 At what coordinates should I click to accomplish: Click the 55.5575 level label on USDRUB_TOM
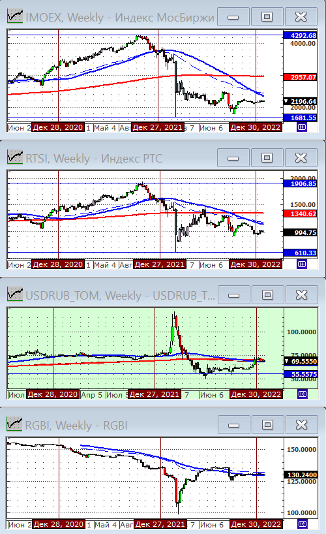301,374
